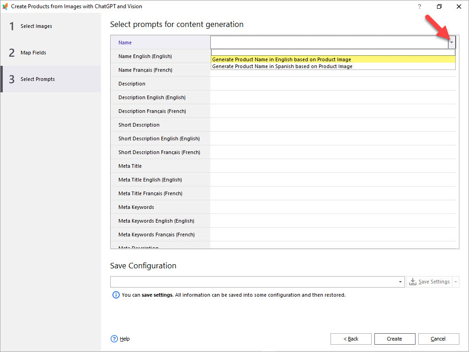This screenshot has width=469, height=352.
Task: Click the Name prompt input field
Action: point(329,43)
